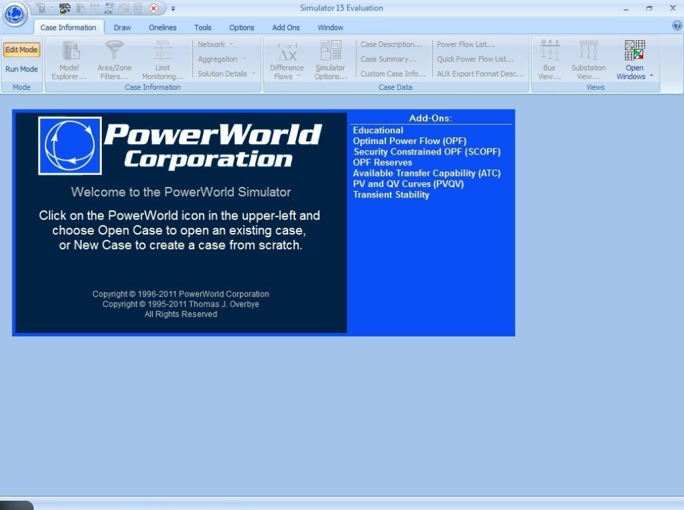The image size is (684, 510).
Task: Click the AUX file icon in quick access toolbar
Action: pyautogui.click(x=65, y=9)
